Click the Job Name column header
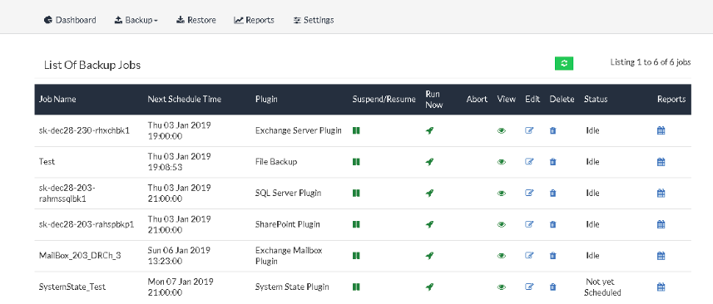The height and width of the screenshot is (304, 713). coord(57,99)
